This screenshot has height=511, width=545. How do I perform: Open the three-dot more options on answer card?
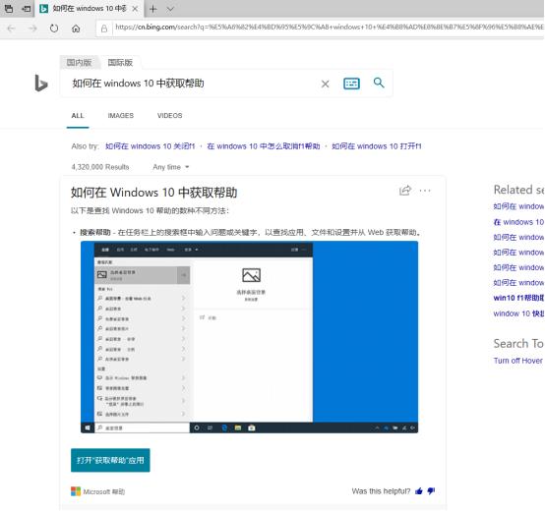425,191
